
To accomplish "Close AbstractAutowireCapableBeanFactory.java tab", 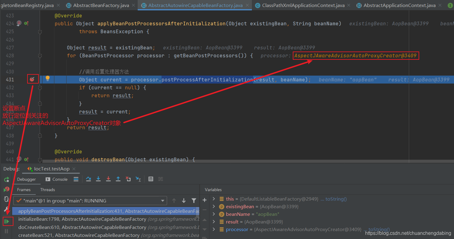I will (247, 5).
